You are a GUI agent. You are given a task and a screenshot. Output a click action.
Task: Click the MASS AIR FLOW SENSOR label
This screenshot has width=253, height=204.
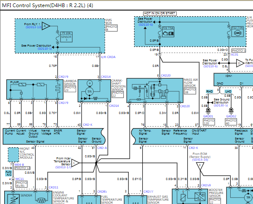point(191,82)
